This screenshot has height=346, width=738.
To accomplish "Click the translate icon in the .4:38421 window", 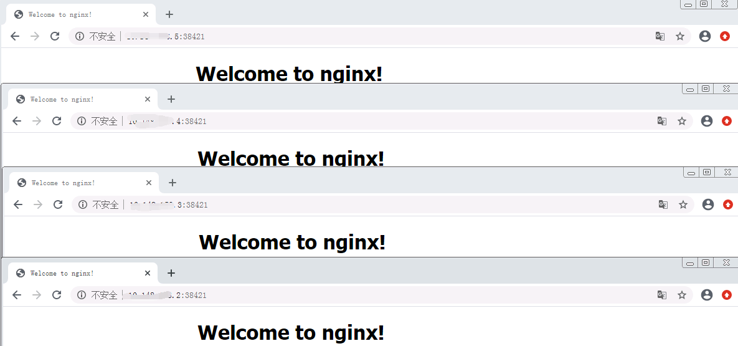I will pyautogui.click(x=662, y=121).
